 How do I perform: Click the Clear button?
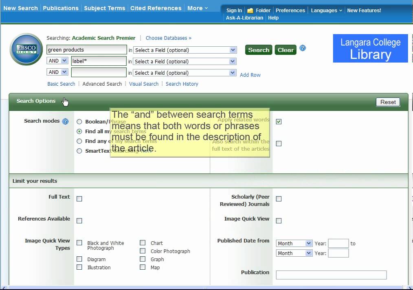(x=286, y=50)
